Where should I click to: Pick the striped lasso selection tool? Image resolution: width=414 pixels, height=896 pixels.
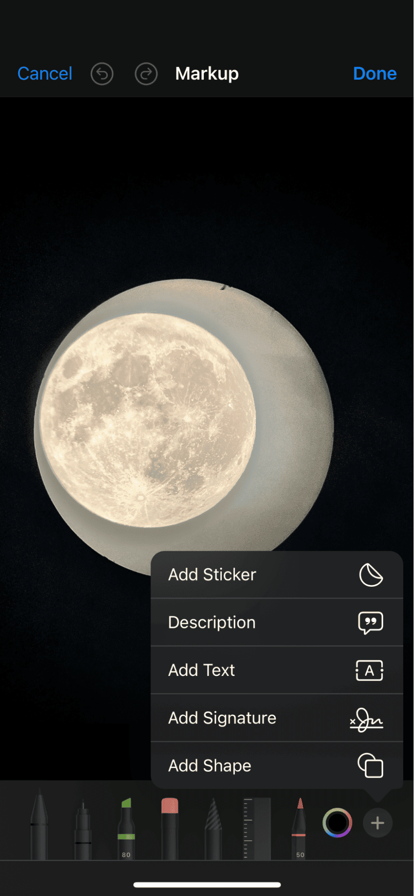[x=213, y=828]
